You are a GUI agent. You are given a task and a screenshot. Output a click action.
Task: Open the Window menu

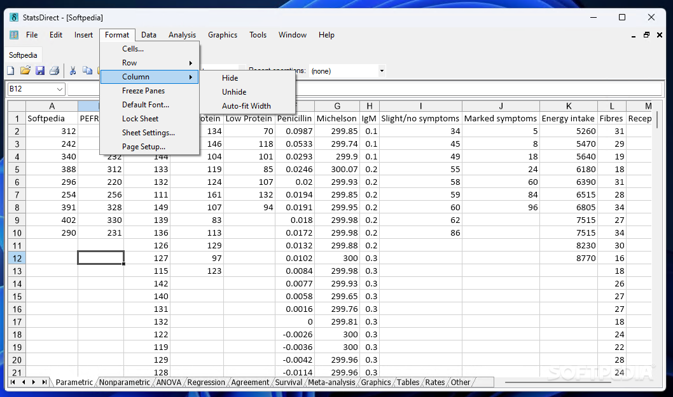click(x=293, y=35)
